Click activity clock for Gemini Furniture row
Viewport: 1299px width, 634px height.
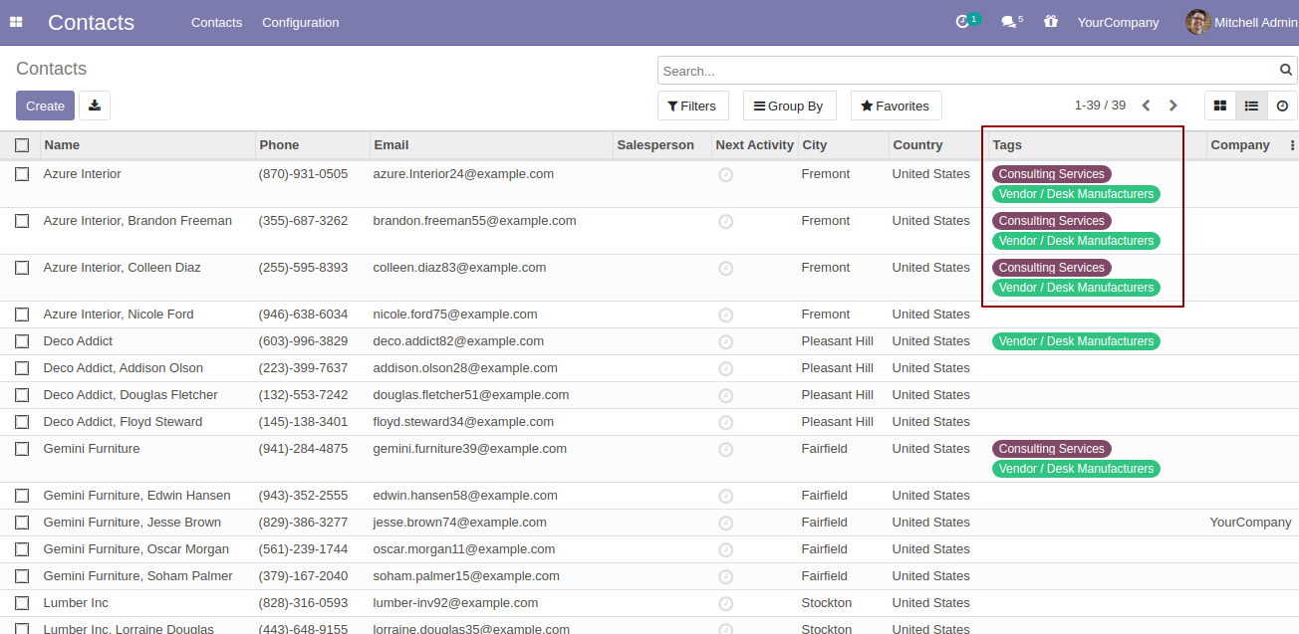tap(726, 450)
